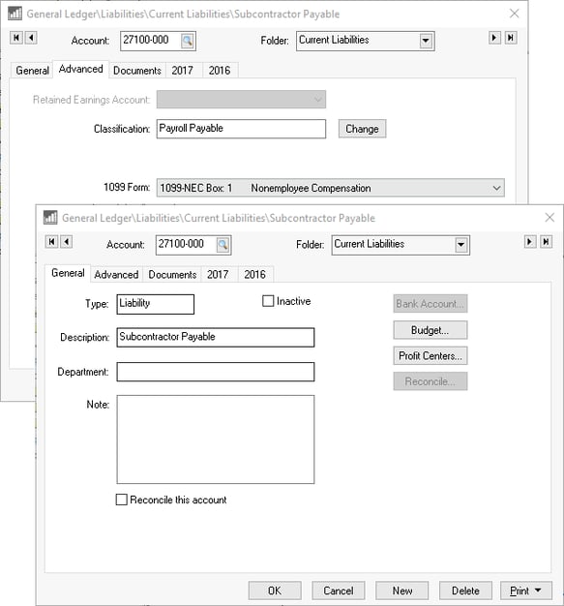The width and height of the screenshot is (564, 606).
Task: Go to first record in back window
Action: click(x=16, y=38)
